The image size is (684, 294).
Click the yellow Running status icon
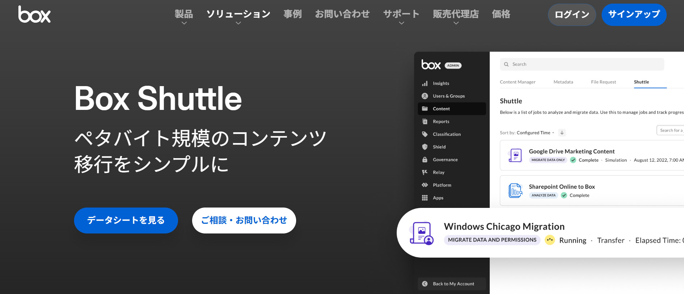click(550, 240)
